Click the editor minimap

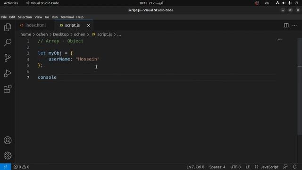coord(280,40)
